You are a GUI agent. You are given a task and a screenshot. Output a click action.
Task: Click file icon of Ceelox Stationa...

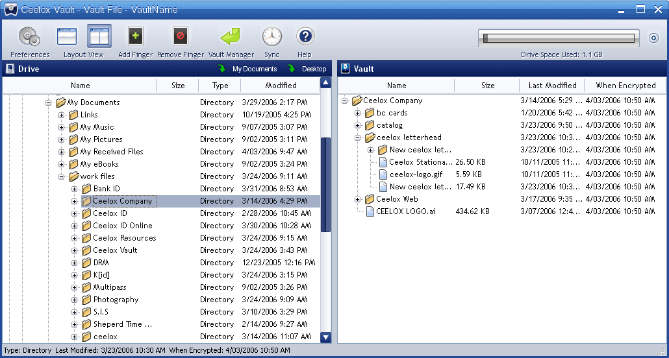[383, 162]
